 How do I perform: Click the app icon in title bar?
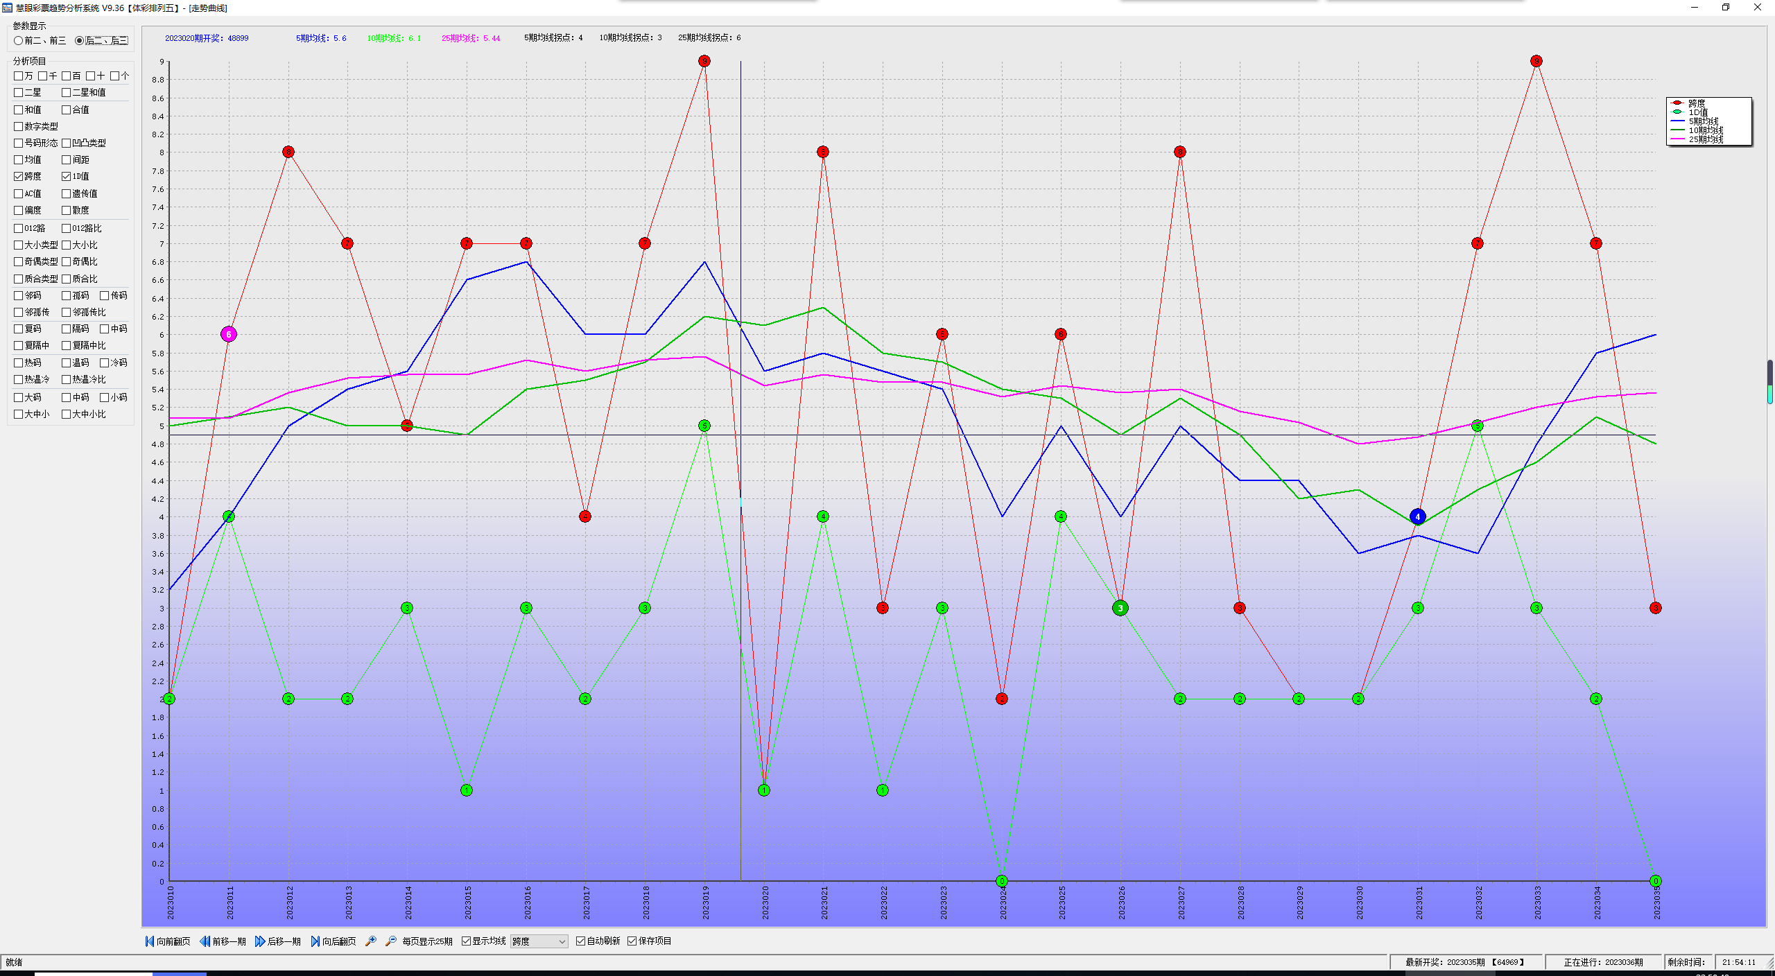[x=7, y=8]
